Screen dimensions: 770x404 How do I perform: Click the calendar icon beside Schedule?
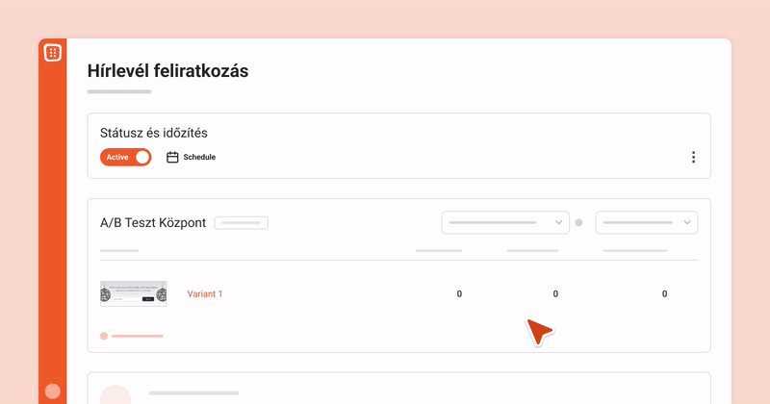[x=173, y=157]
